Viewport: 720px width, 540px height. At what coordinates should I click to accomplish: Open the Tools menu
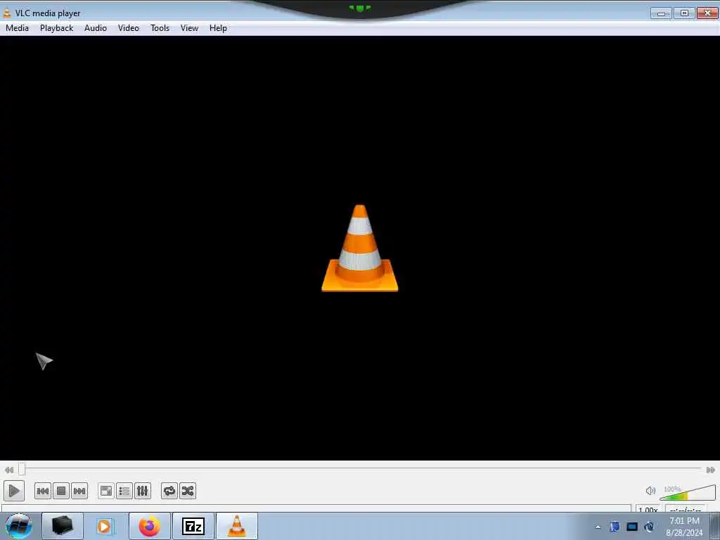coord(160,28)
